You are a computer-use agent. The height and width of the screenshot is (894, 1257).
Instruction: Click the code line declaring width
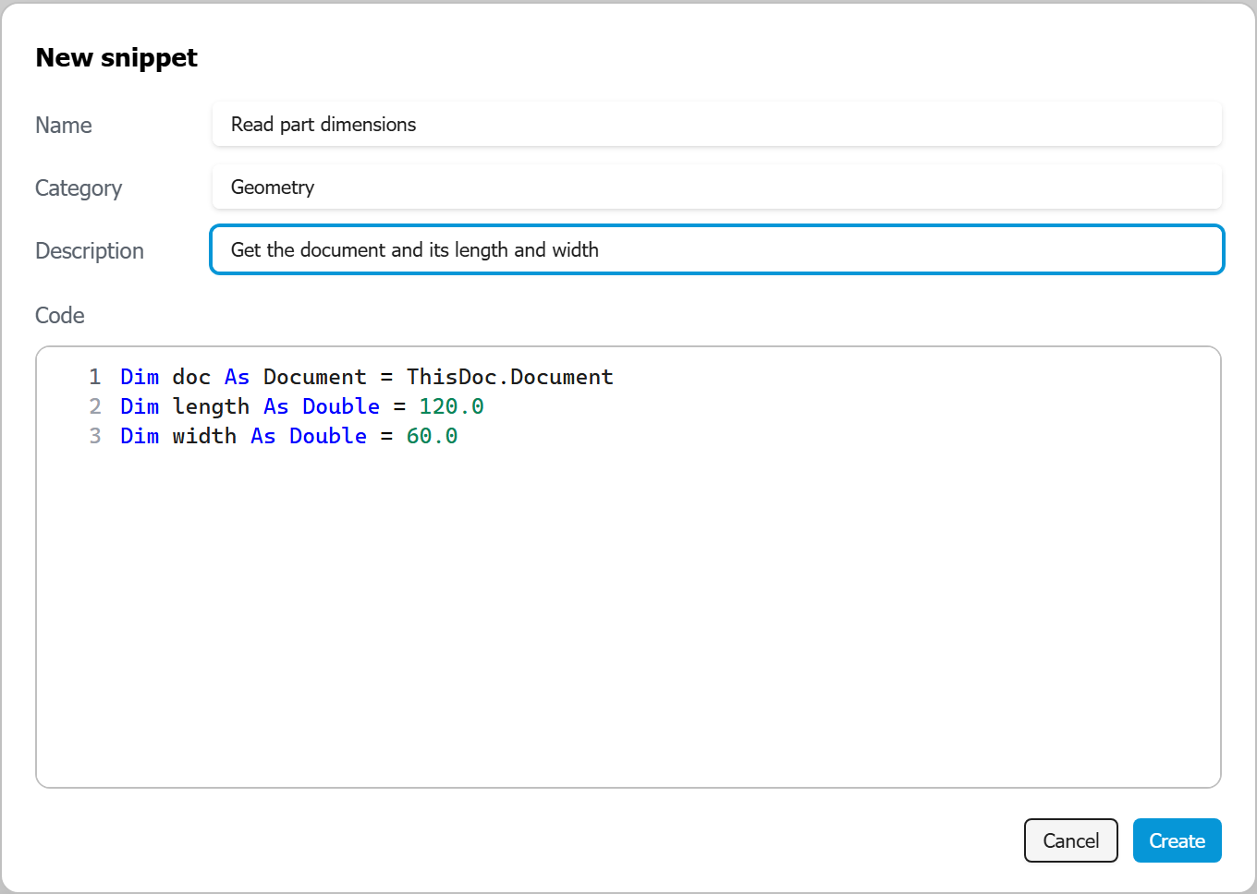pyautogui.click(x=289, y=436)
